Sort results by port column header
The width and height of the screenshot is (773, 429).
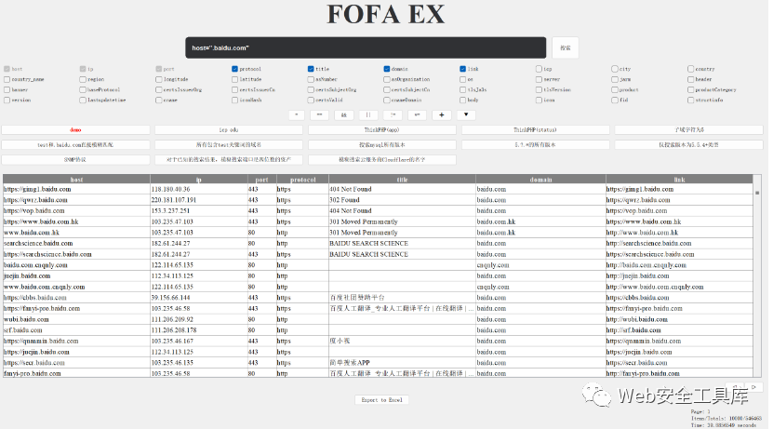pyautogui.click(x=261, y=180)
